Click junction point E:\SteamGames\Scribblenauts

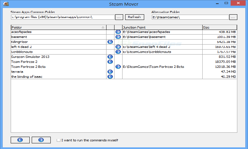point(147,52)
